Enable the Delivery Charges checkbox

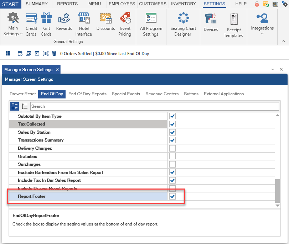tap(172, 148)
